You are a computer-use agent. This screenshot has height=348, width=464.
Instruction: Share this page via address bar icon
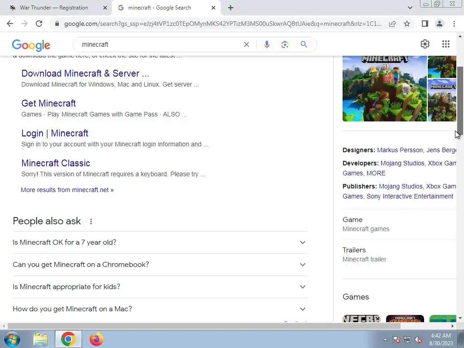pyautogui.click(x=392, y=24)
